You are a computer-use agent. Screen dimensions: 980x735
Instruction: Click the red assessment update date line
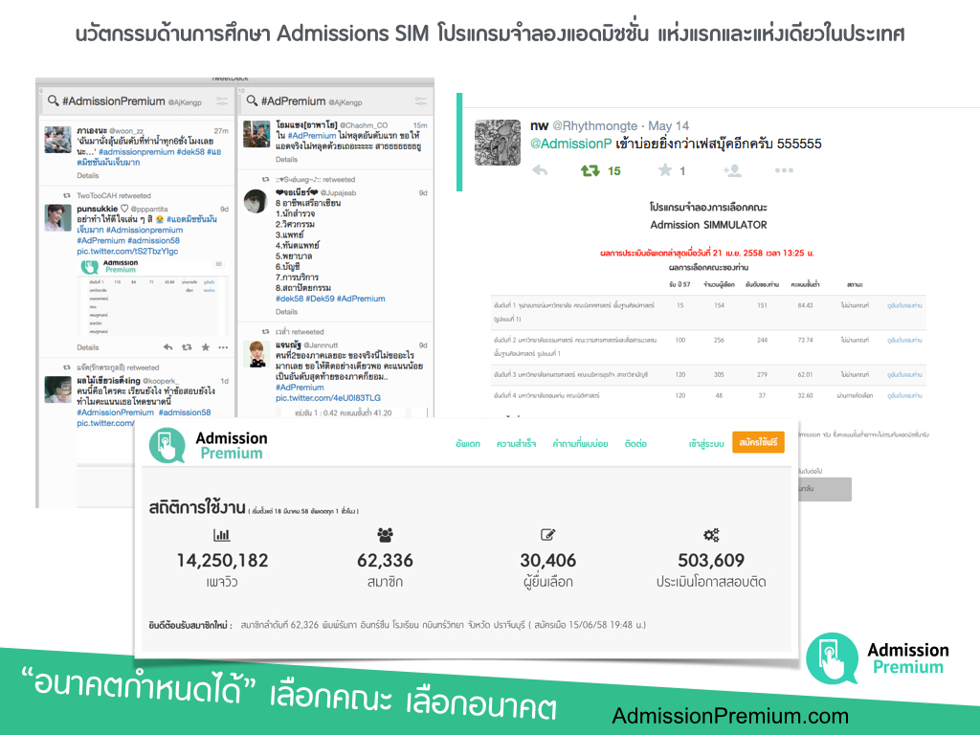pos(707,253)
